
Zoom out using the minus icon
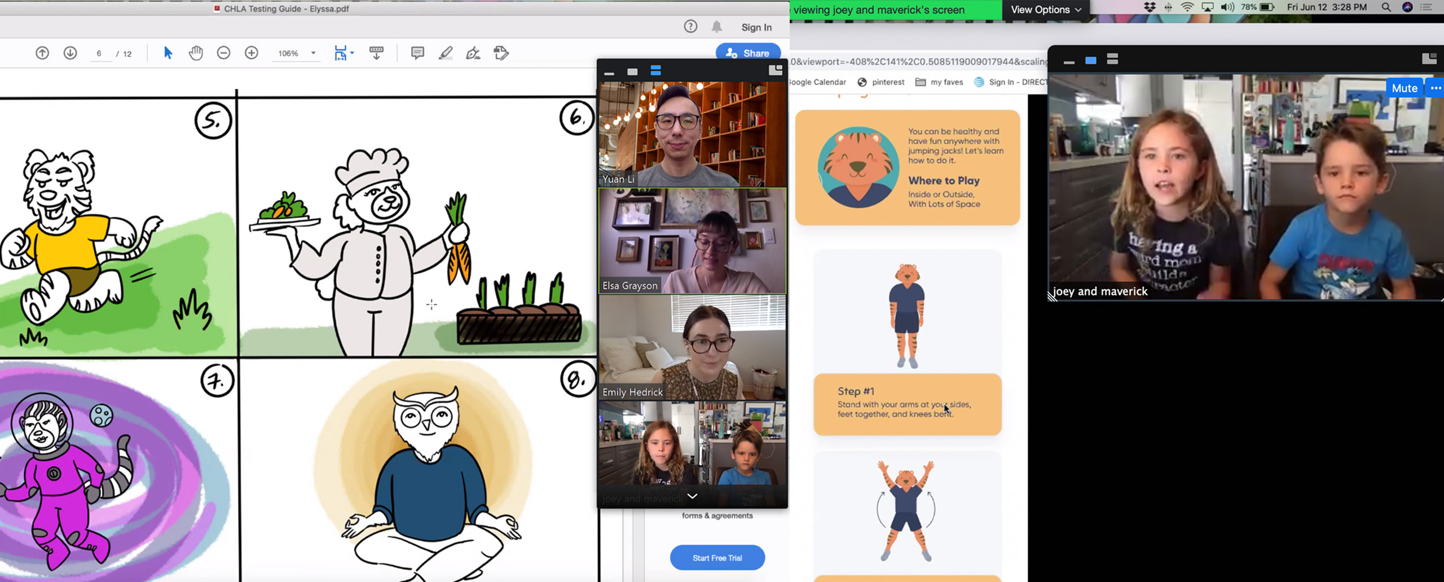(223, 53)
